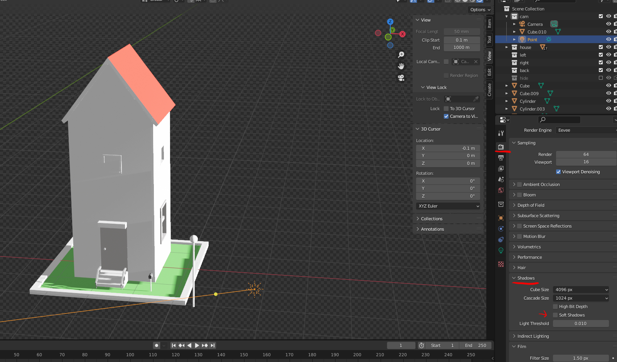Image resolution: width=617 pixels, height=362 pixels.
Task: Clear Local Camera with X icon
Action: coord(476,62)
